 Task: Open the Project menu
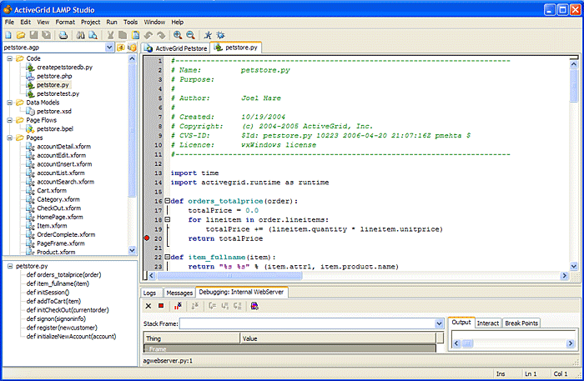(90, 21)
